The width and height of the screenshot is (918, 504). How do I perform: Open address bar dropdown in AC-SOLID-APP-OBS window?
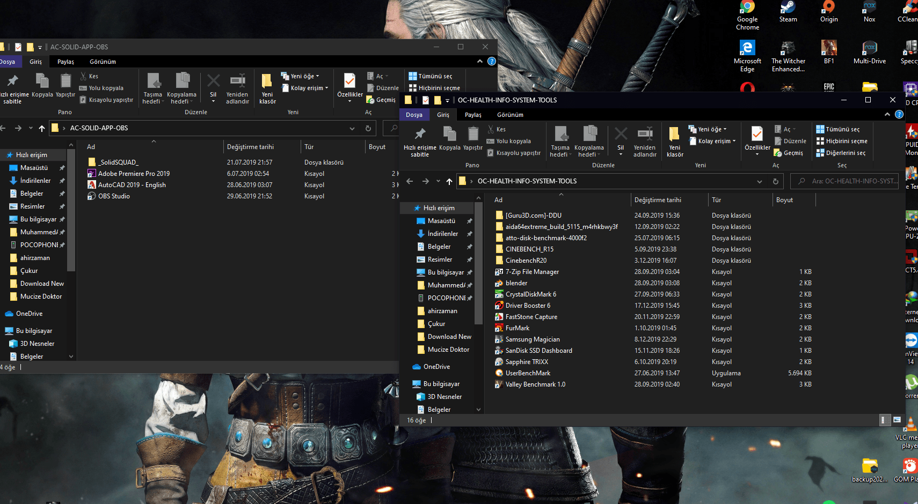point(352,128)
